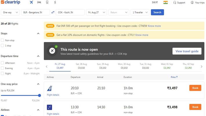Screen dimensions: 206x116
Task: Swap origin and destination cities
Action: (53, 12)
